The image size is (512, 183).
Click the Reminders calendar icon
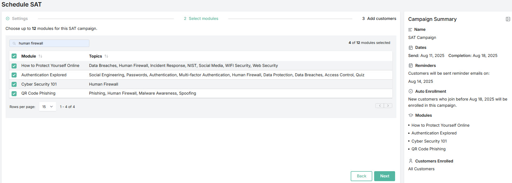411,66
